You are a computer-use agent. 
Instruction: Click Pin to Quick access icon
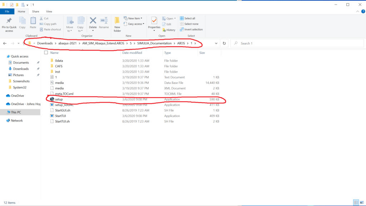(9, 21)
